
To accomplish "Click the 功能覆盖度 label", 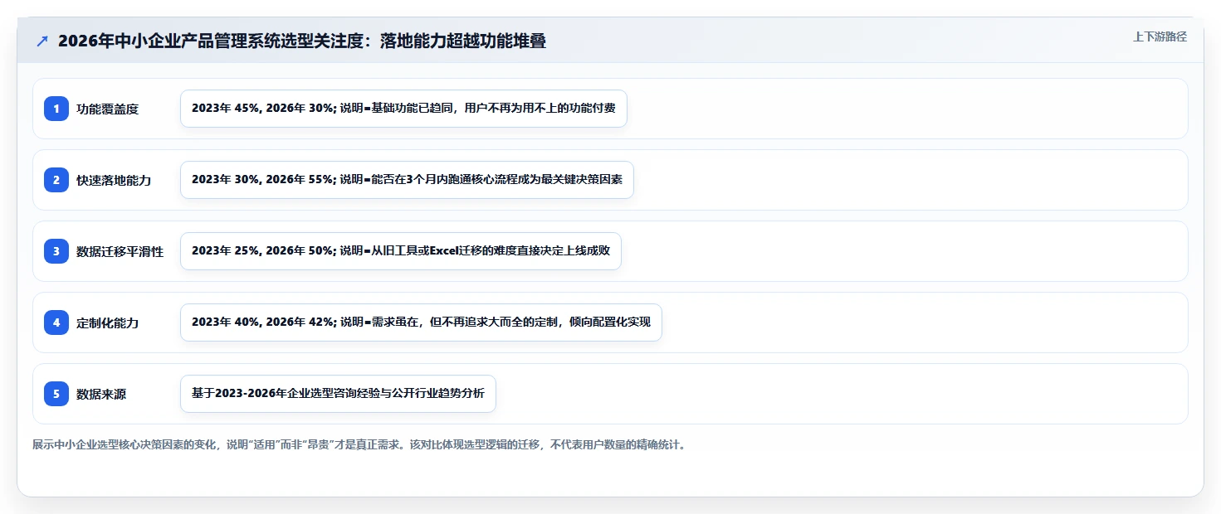I will point(107,109).
